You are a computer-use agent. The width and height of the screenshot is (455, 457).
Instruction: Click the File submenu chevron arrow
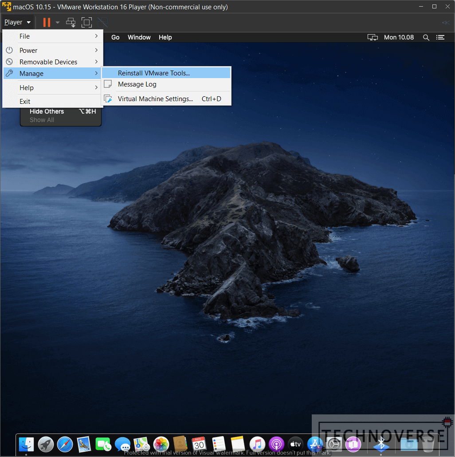pyautogui.click(x=96, y=36)
